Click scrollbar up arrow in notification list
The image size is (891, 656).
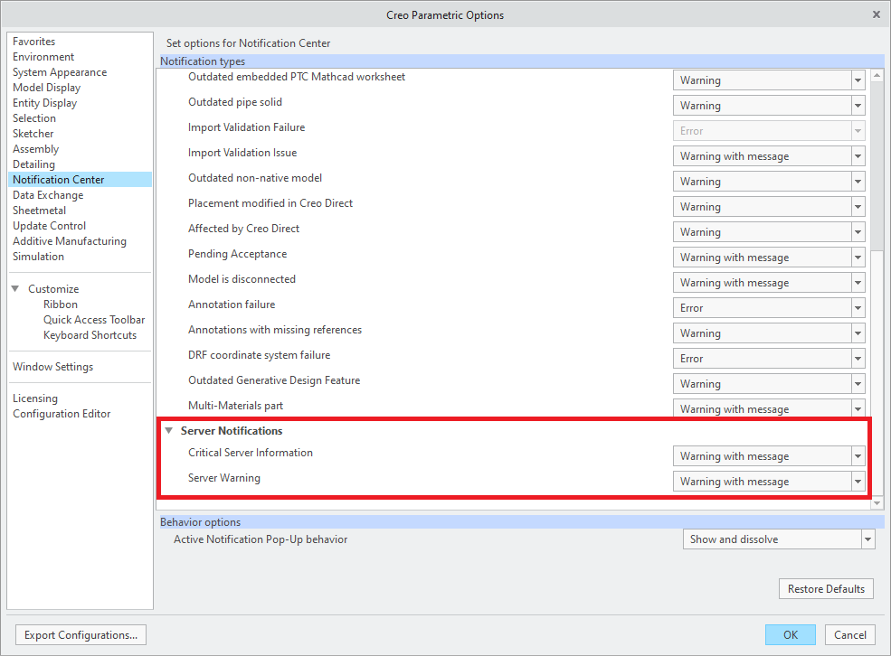(x=877, y=76)
